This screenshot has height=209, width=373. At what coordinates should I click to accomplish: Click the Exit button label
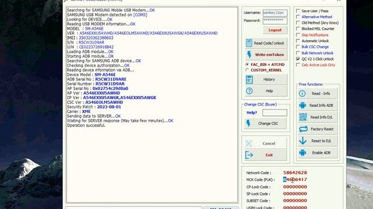pos(269,155)
